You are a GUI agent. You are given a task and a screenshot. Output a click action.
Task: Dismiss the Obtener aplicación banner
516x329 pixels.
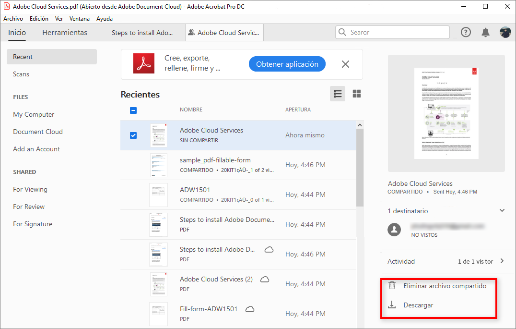pyautogui.click(x=346, y=64)
